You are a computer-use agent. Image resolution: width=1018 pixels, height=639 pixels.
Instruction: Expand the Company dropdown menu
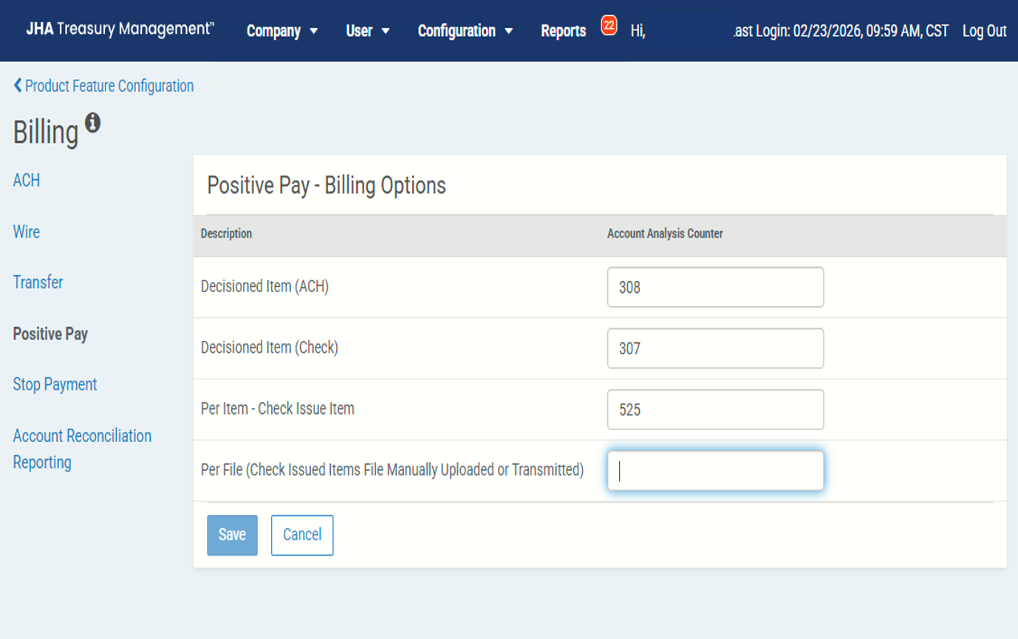(282, 31)
